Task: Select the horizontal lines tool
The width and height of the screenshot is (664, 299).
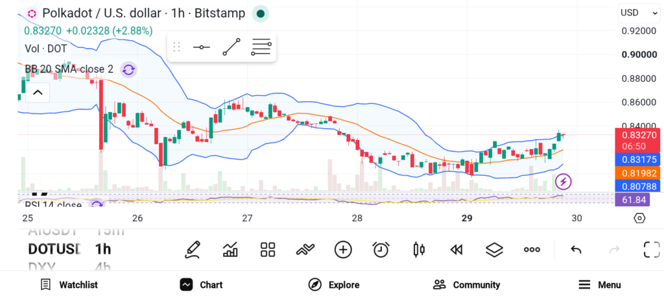Action: pyautogui.click(x=261, y=47)
